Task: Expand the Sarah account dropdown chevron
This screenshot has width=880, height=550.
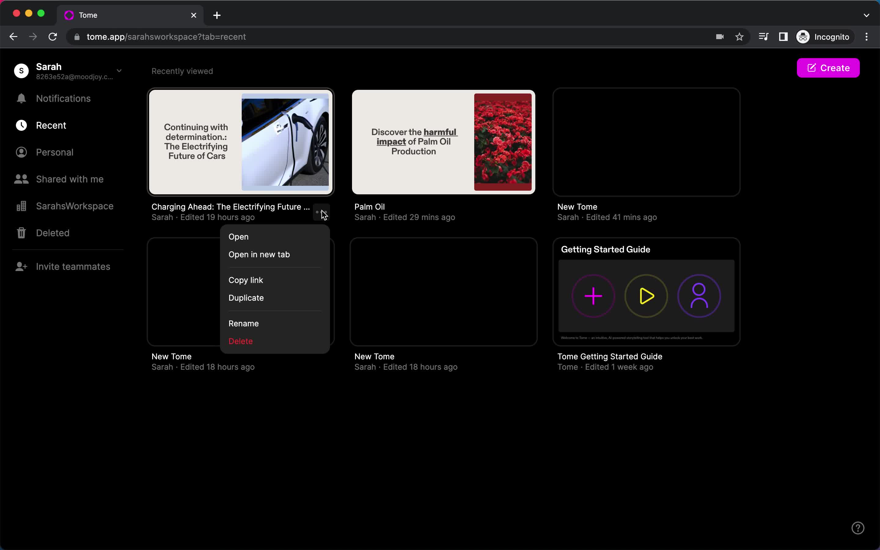Action: tap(119, 71)
